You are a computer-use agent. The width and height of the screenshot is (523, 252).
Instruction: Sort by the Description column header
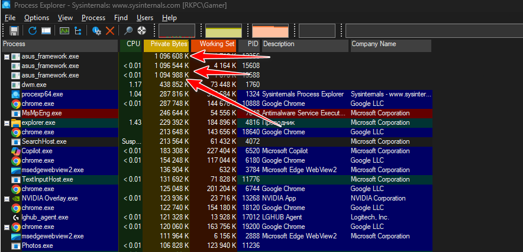pos(305,46)
